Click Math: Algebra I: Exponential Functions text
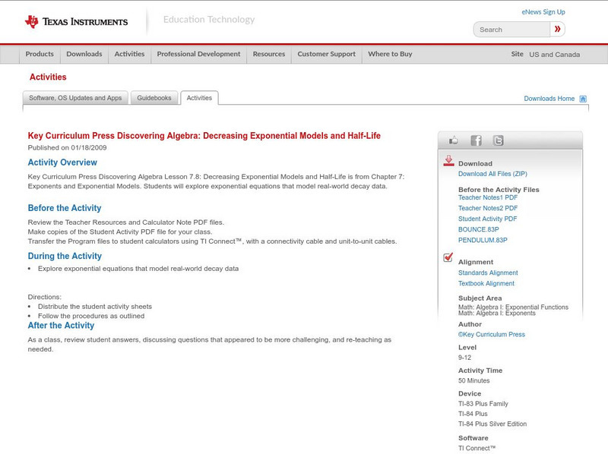This screenshot has width=608, height=454. coord(514,307)
